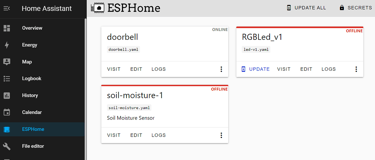This screenshot has height=160, width=375.
Task: Open LOGS for soil-moisture-1
Action: pos(158,135)
